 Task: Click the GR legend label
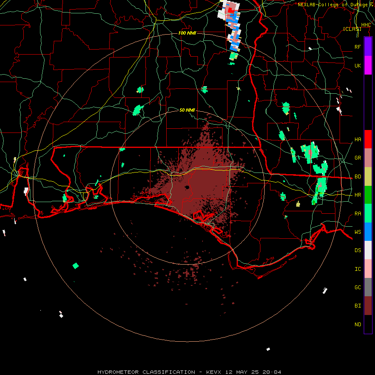point(358,158)
